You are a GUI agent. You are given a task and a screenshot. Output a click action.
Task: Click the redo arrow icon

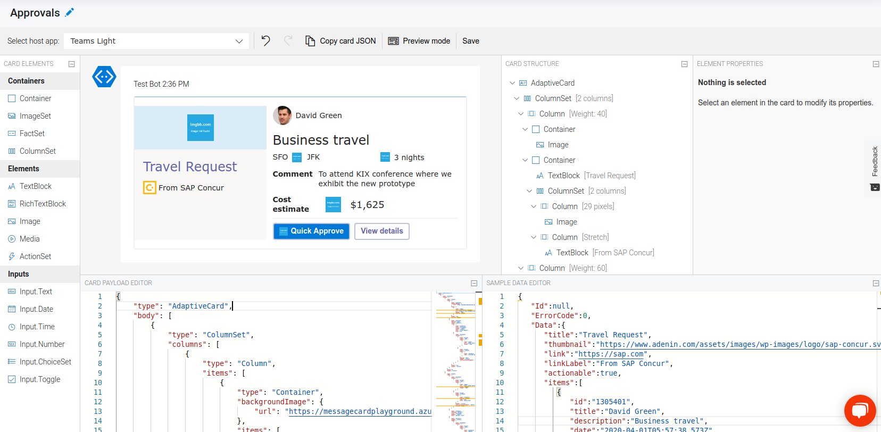(288, 41)
